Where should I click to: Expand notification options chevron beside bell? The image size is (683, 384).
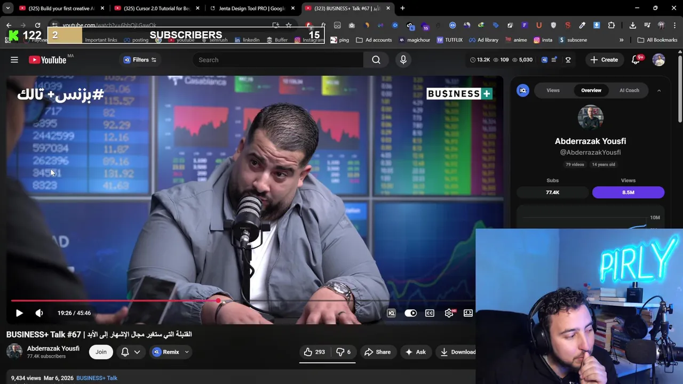pos(137,352)
